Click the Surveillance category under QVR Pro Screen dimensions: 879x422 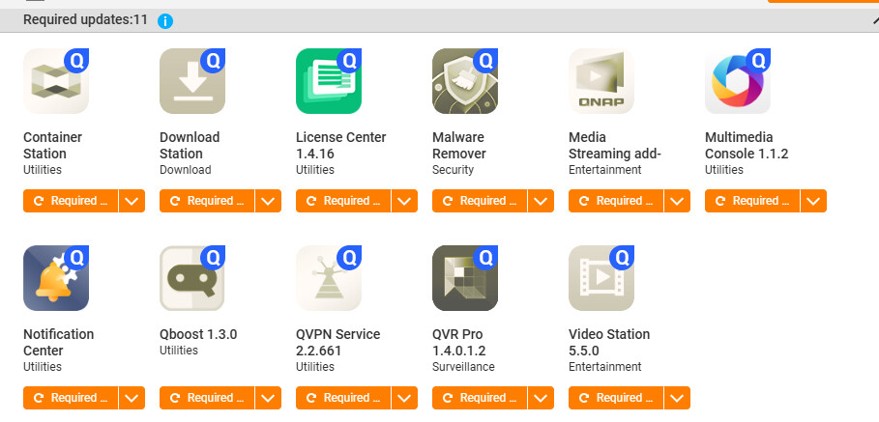tap(463, 367)
